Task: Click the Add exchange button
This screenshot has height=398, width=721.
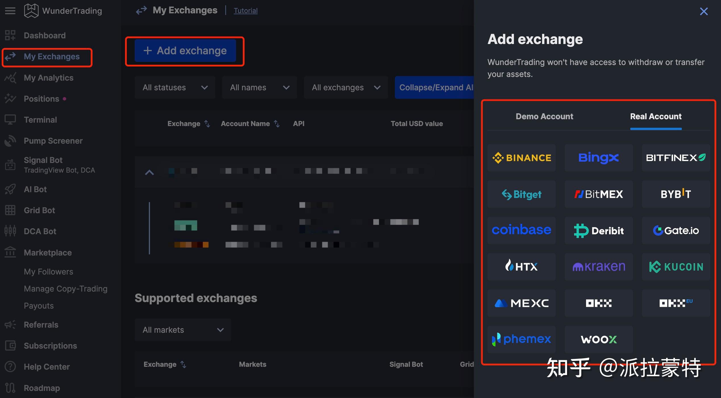Action: pyautogui.click(x=185, y=51)
